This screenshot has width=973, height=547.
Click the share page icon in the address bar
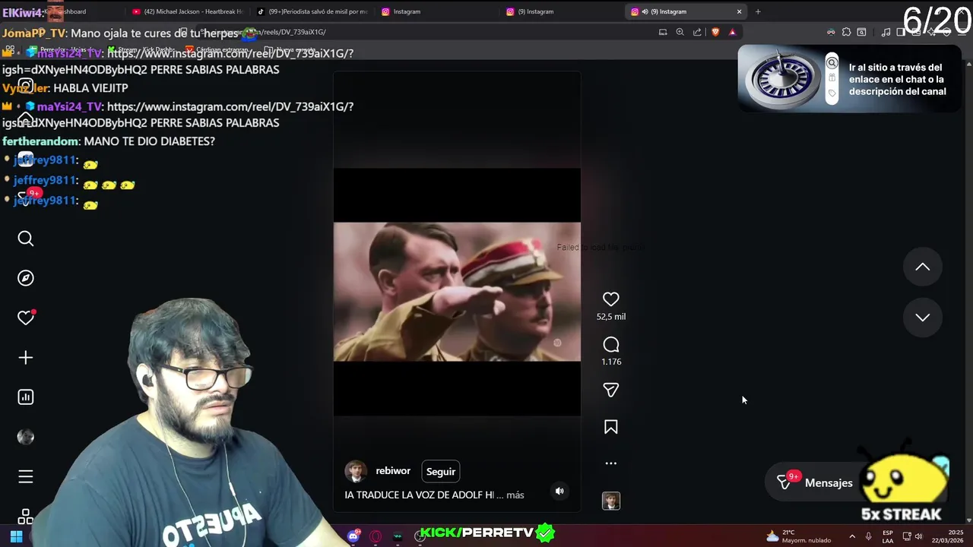pyautogui.click(x=697, y=32)
